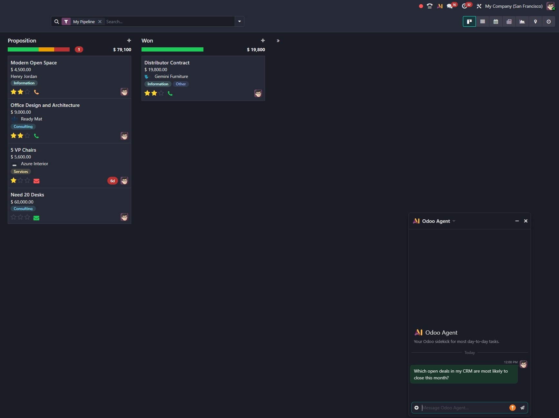Set third star on Office Design and Architecture

point(27,136)
